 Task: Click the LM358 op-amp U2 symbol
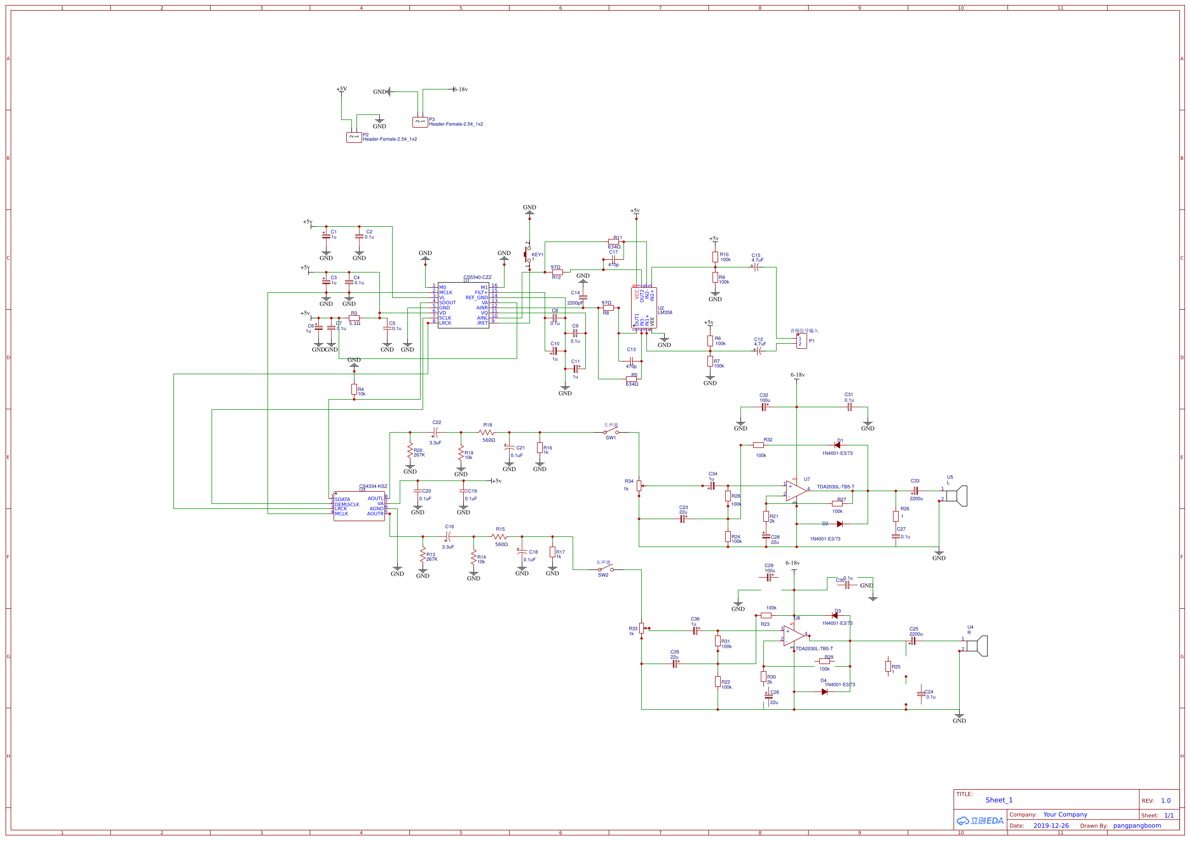coord(644,308)
